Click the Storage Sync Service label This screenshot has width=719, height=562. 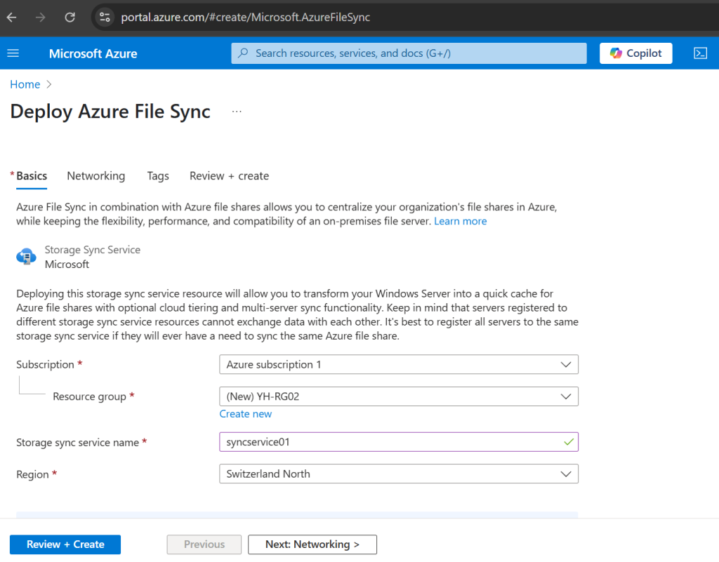click(93, 250)
